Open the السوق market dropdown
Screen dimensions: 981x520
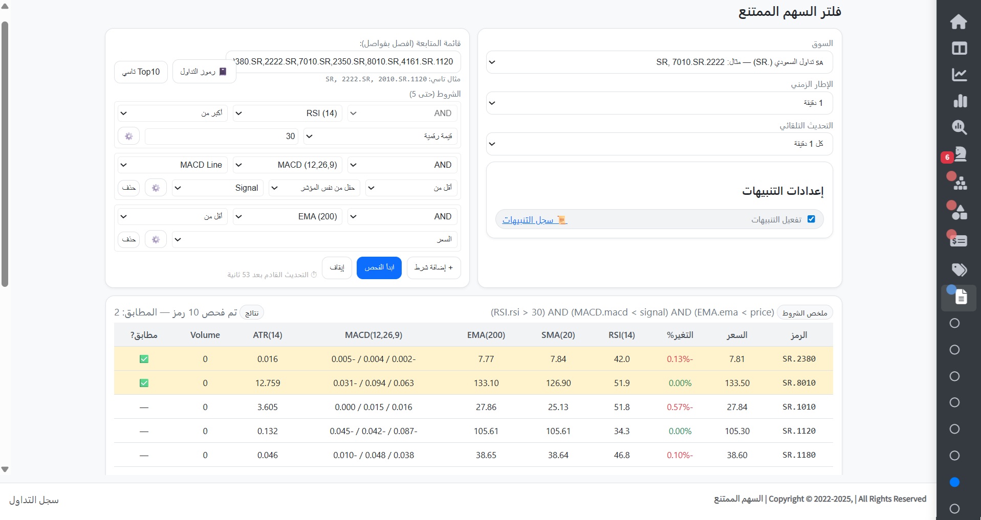(x=659, y=62)
